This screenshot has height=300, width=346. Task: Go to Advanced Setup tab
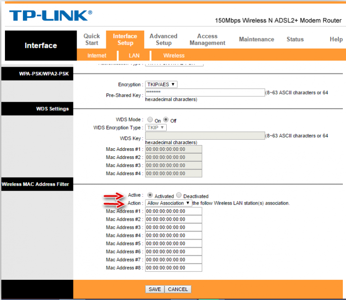pos(164,40)
